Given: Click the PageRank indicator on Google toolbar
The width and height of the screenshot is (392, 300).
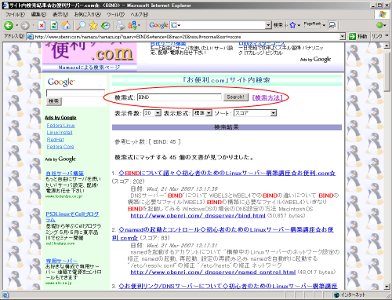Looking at the screenshot, I should click(x=313, y=25).
